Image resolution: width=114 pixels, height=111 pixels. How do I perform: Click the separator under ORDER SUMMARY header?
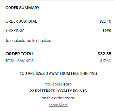pos(57,14)
